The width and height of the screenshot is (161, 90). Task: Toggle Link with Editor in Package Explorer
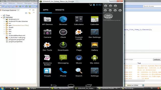(x=30, y=13)
